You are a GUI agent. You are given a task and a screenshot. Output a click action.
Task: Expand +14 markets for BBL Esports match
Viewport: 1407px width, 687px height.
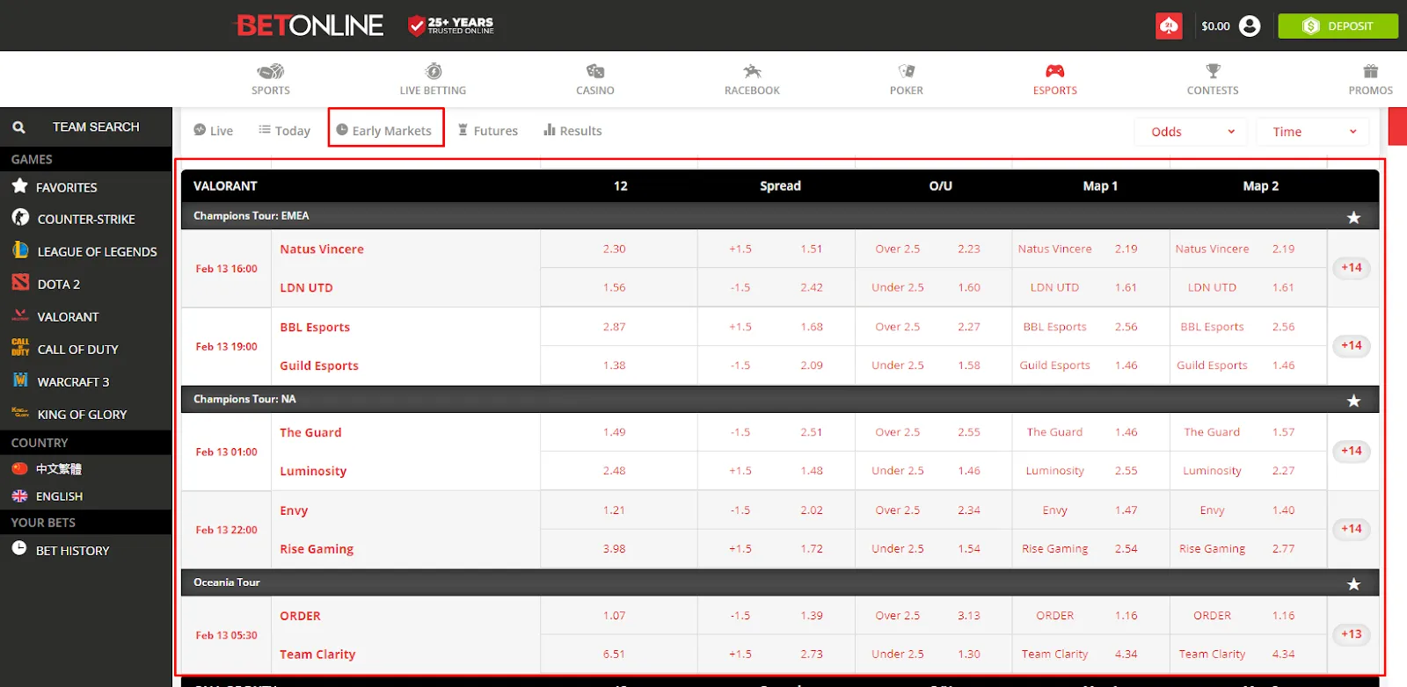point(1352,346)
